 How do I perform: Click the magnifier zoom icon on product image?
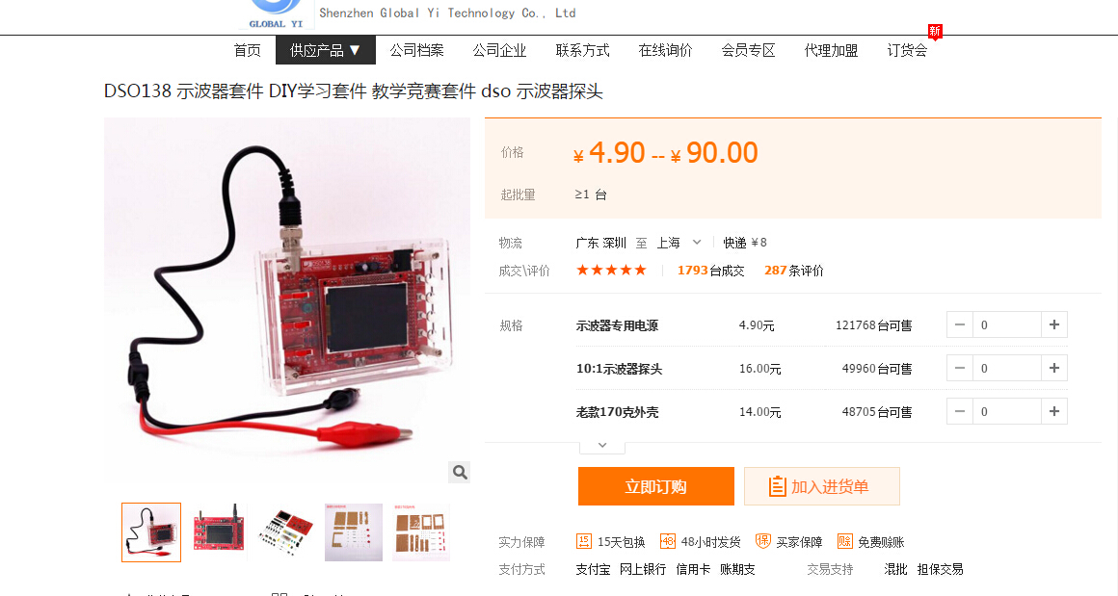pos(459,472)
